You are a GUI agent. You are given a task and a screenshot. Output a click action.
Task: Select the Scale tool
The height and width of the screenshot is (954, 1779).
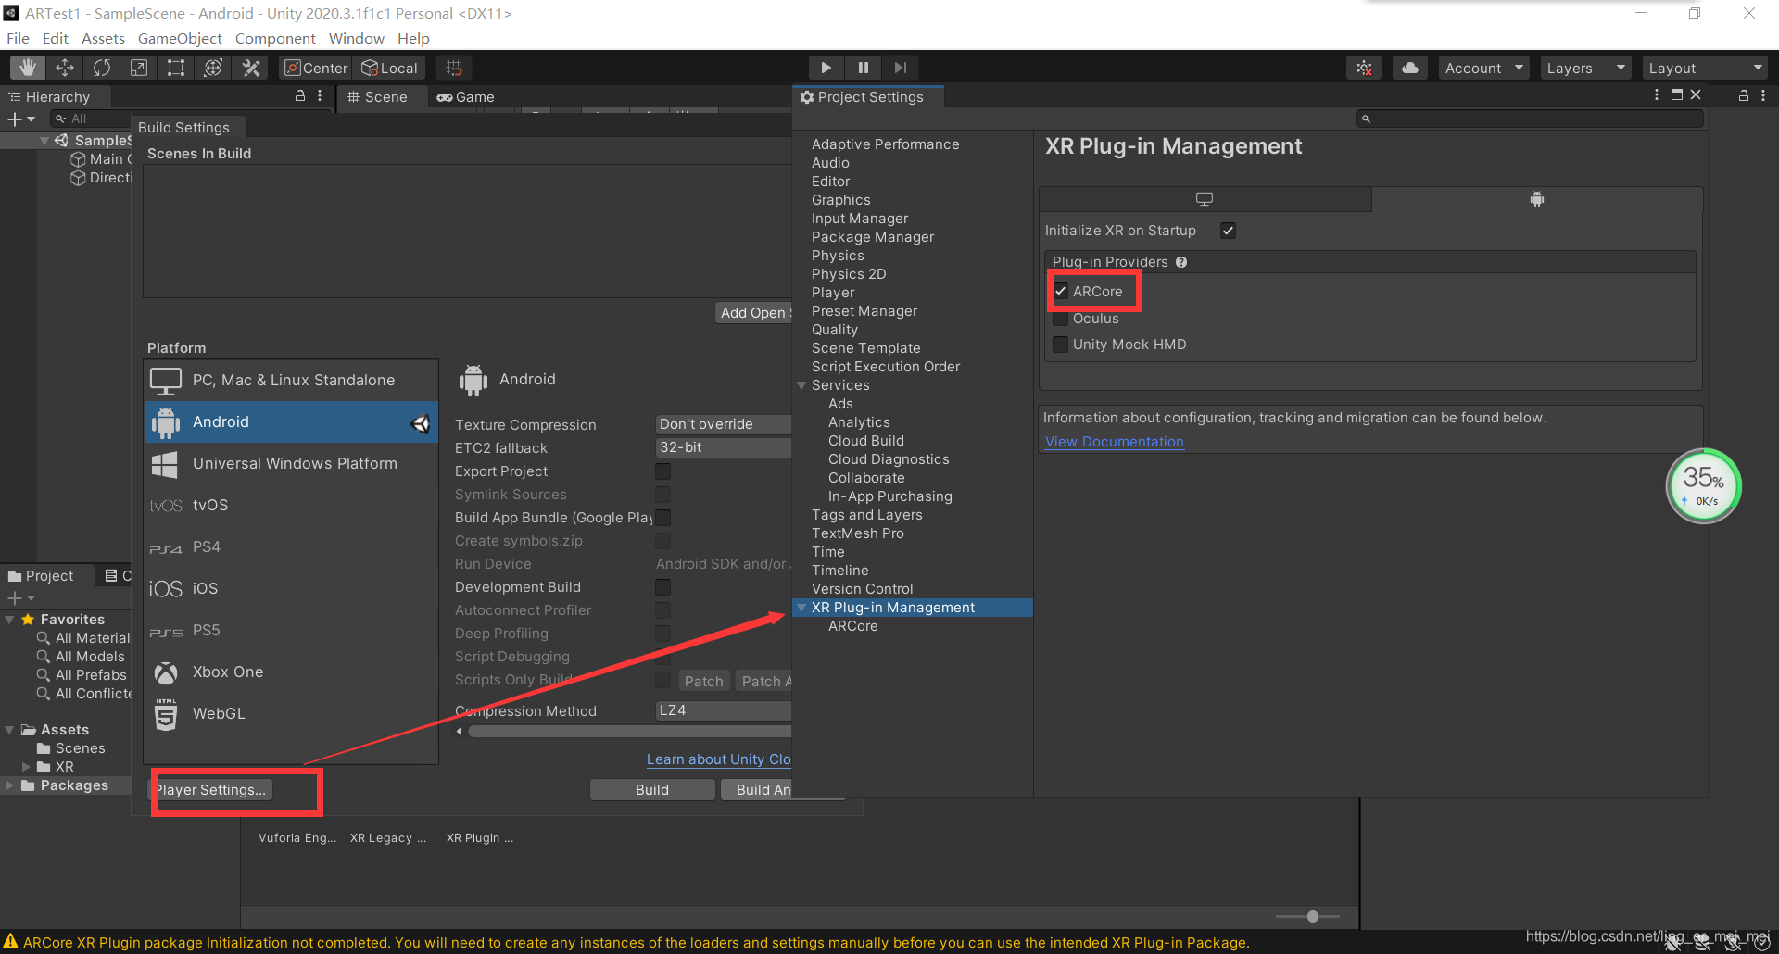139,68
